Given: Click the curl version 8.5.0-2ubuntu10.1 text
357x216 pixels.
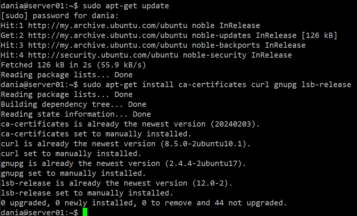Looking at the screenshot, I should (203, 144).
